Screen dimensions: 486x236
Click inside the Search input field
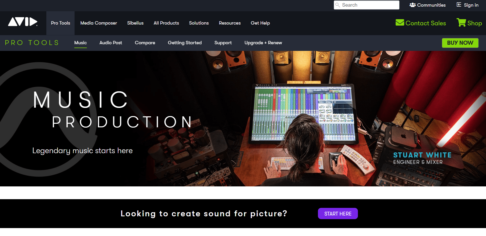click(x=366, y=5)
